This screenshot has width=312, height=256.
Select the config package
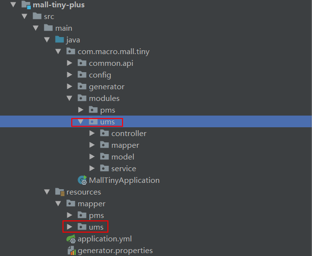pyautogui.click(x=100, y=75)
